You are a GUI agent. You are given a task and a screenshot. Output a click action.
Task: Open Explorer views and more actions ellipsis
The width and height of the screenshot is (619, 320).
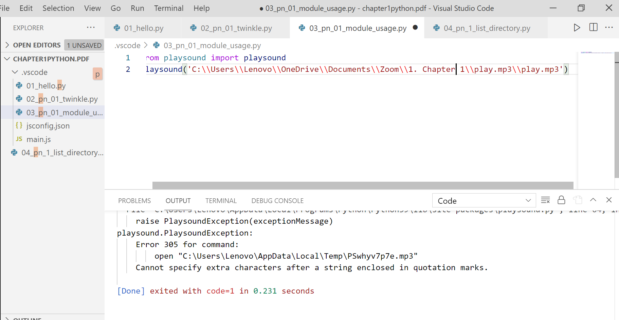[x=91, y=27]
